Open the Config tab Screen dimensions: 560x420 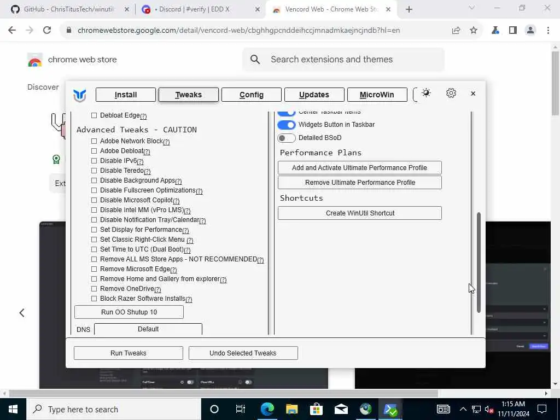(252, 95)
